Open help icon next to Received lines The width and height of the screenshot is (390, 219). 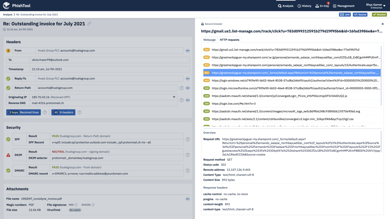click(x=45, y=112)
